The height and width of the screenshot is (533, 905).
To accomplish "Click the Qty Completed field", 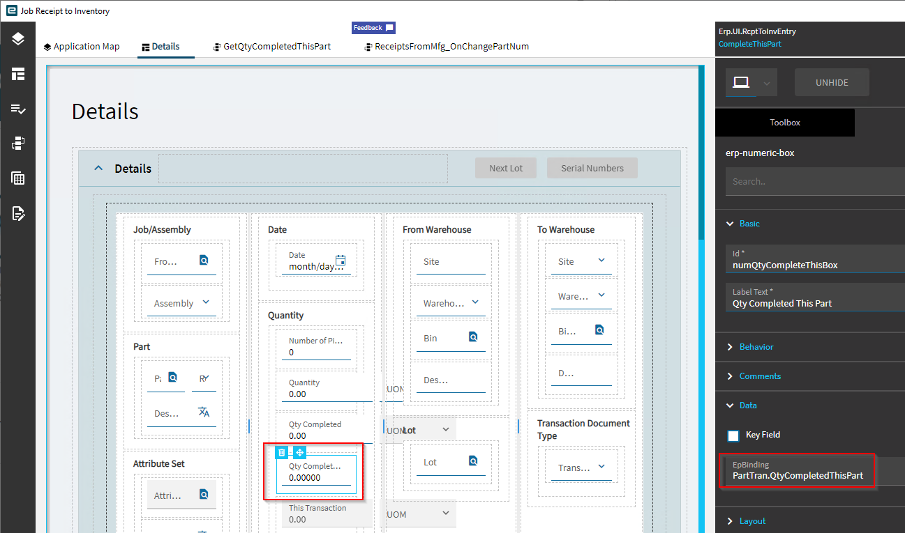I will (x=327, y=430).
